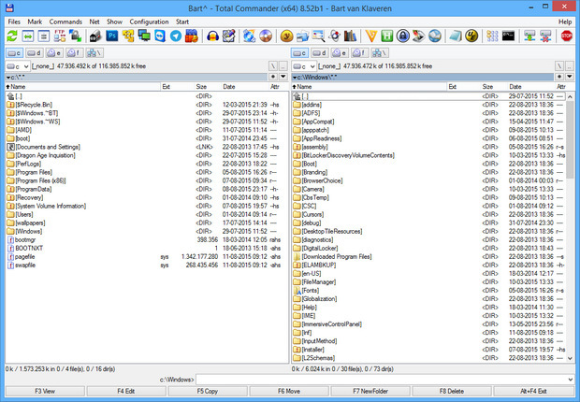
Task: Click the red STOP sign icon
Action: click(567, 36)
